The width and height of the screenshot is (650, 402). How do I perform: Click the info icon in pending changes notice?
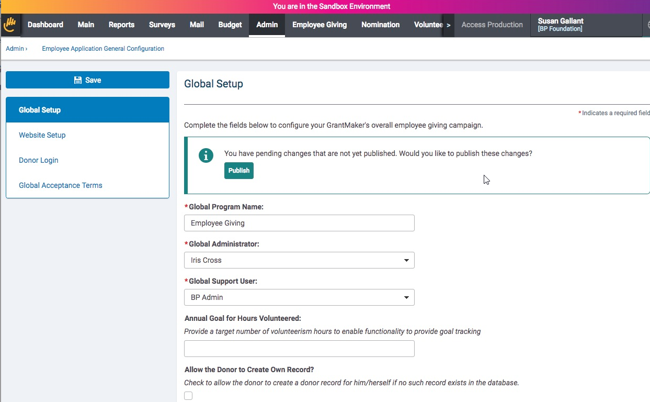206,155
